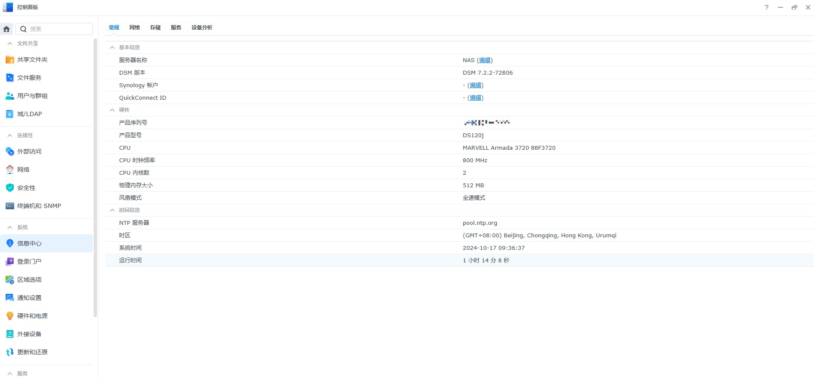The image size is (815, 378).
Task: Edit the QuickConnect ID link
Action: (x=475, y=98)
